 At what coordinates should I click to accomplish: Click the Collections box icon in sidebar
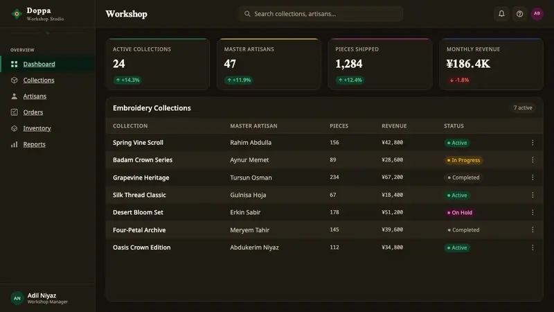14,80
